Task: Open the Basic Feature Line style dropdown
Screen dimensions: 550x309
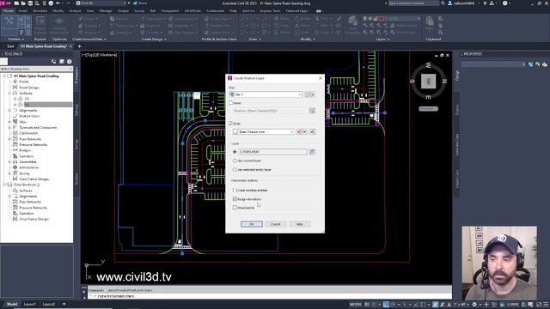Action: [x=264, y=131]
